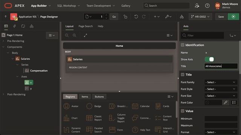Switch to the Rendering tree tab icon
Image resolution: width=241 pixels, height=135 pixels.
(6, 26)
